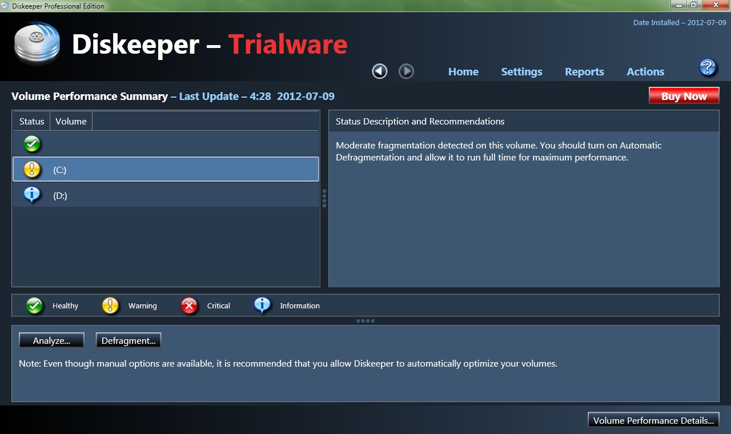Minimize the Diskeeper window

coord(678,5)
